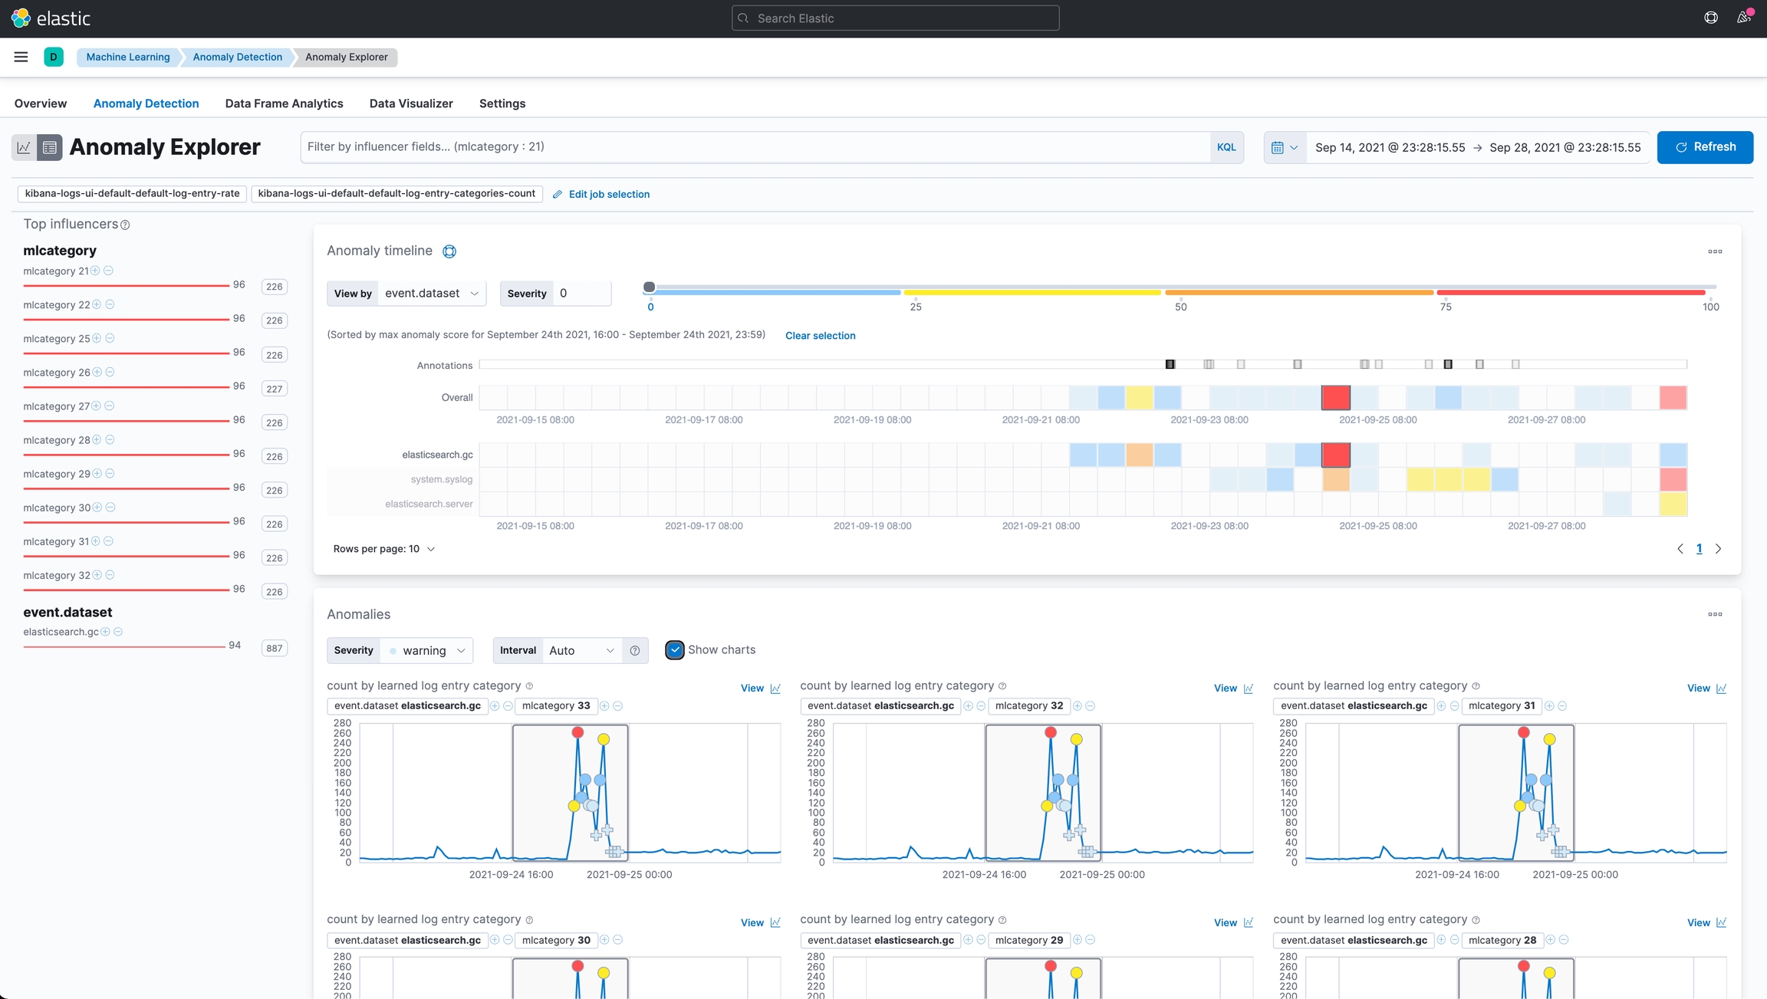Viewport: 1767px width, 999px height.
Task: Click yellow anomaly marker in mlcategory 31 chart
Action: tap(1549, 739)
